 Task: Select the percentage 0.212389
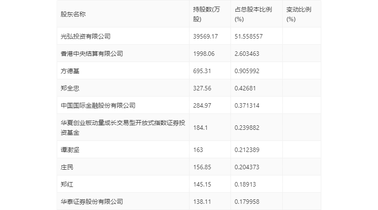click(247, 150)
